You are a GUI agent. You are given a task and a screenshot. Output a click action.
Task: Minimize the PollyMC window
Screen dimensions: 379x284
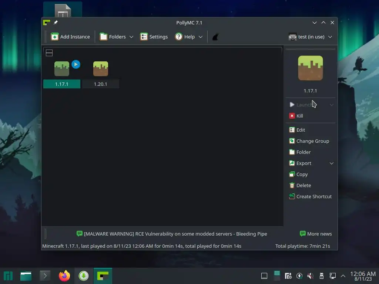tap(315, 23)
